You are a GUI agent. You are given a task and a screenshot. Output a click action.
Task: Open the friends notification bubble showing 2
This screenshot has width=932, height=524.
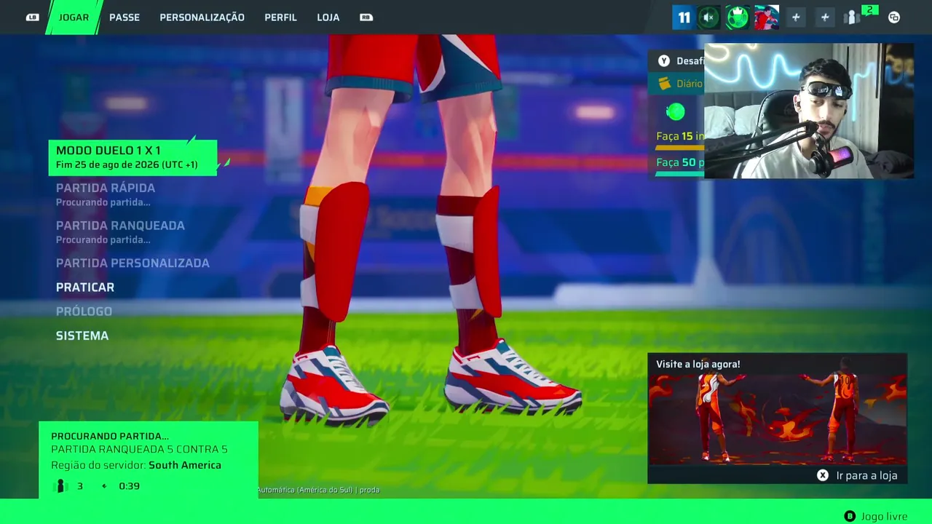click(x=869, y=10)
